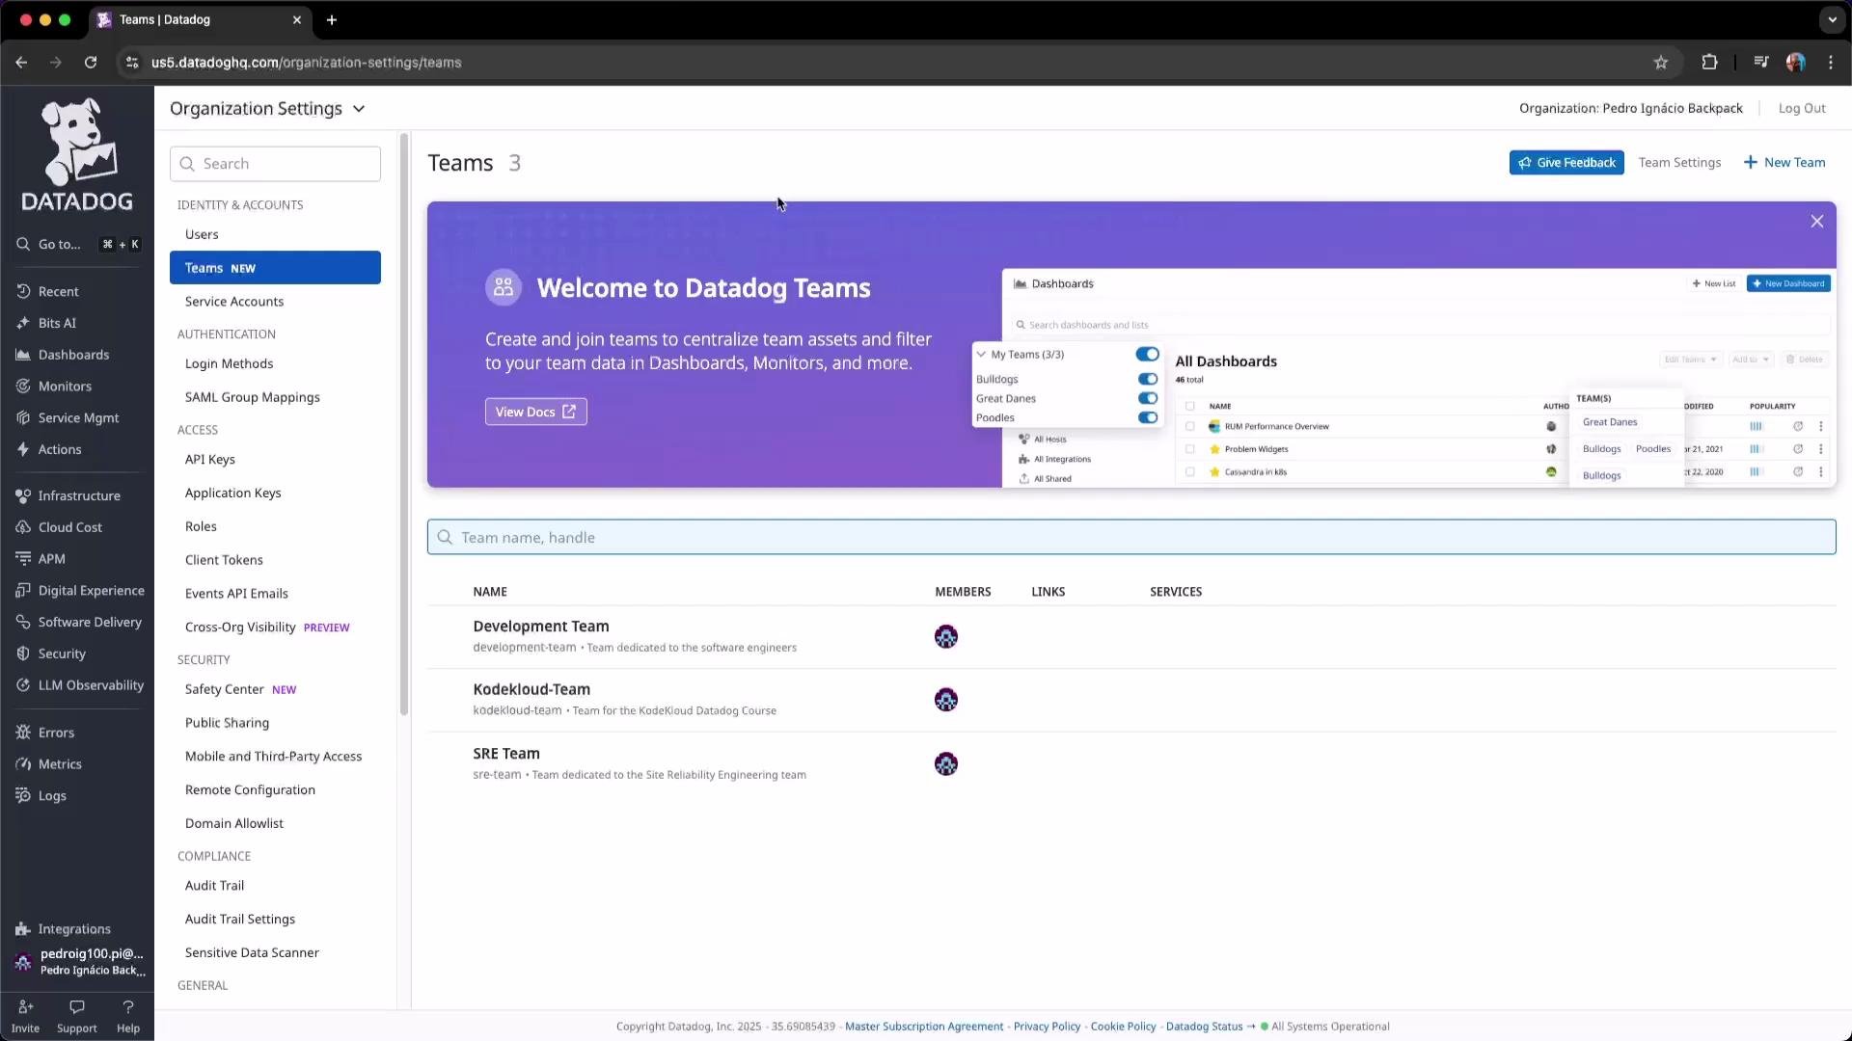Open Help menu
This screenshot has height=1041, width=1852.
click(128, 1017)
